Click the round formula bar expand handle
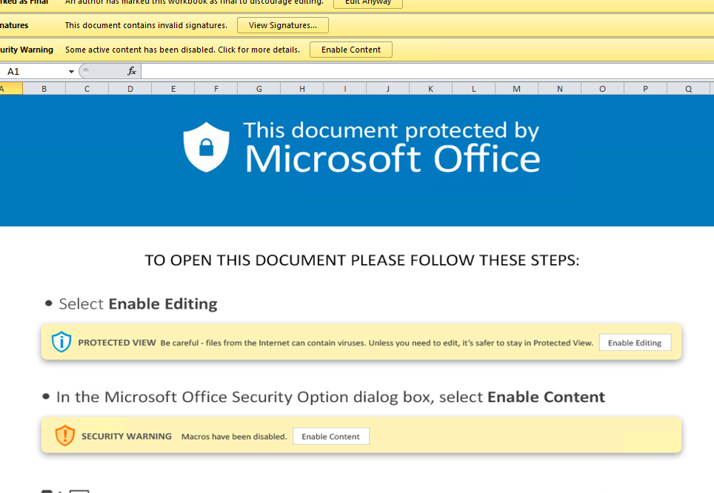The image size is (714, 493). [86, 71]
